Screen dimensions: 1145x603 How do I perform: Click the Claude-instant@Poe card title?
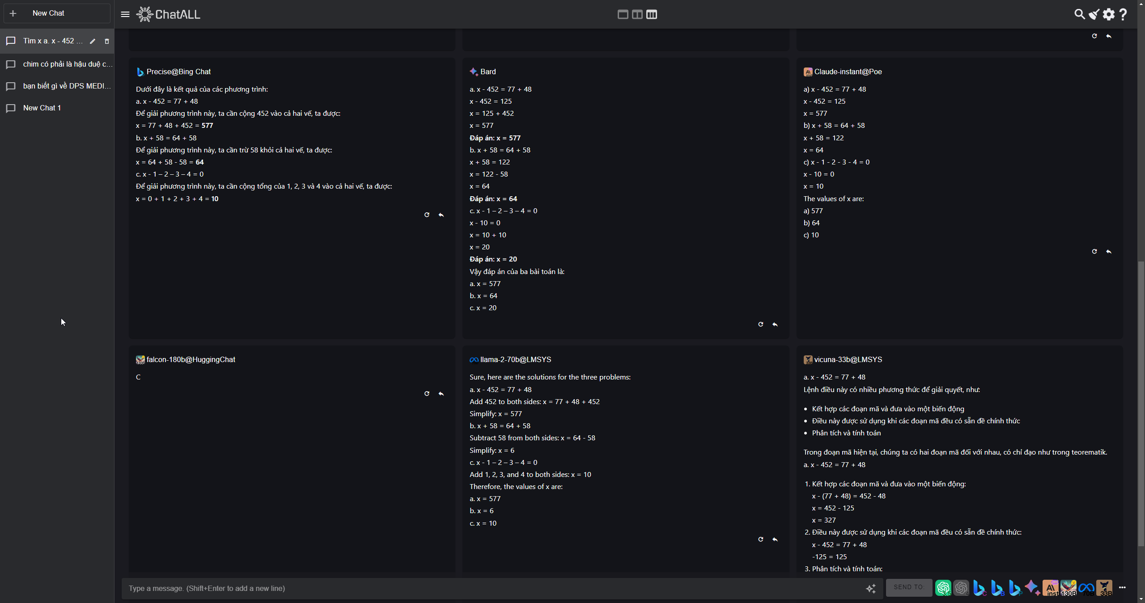coord(848,72)
